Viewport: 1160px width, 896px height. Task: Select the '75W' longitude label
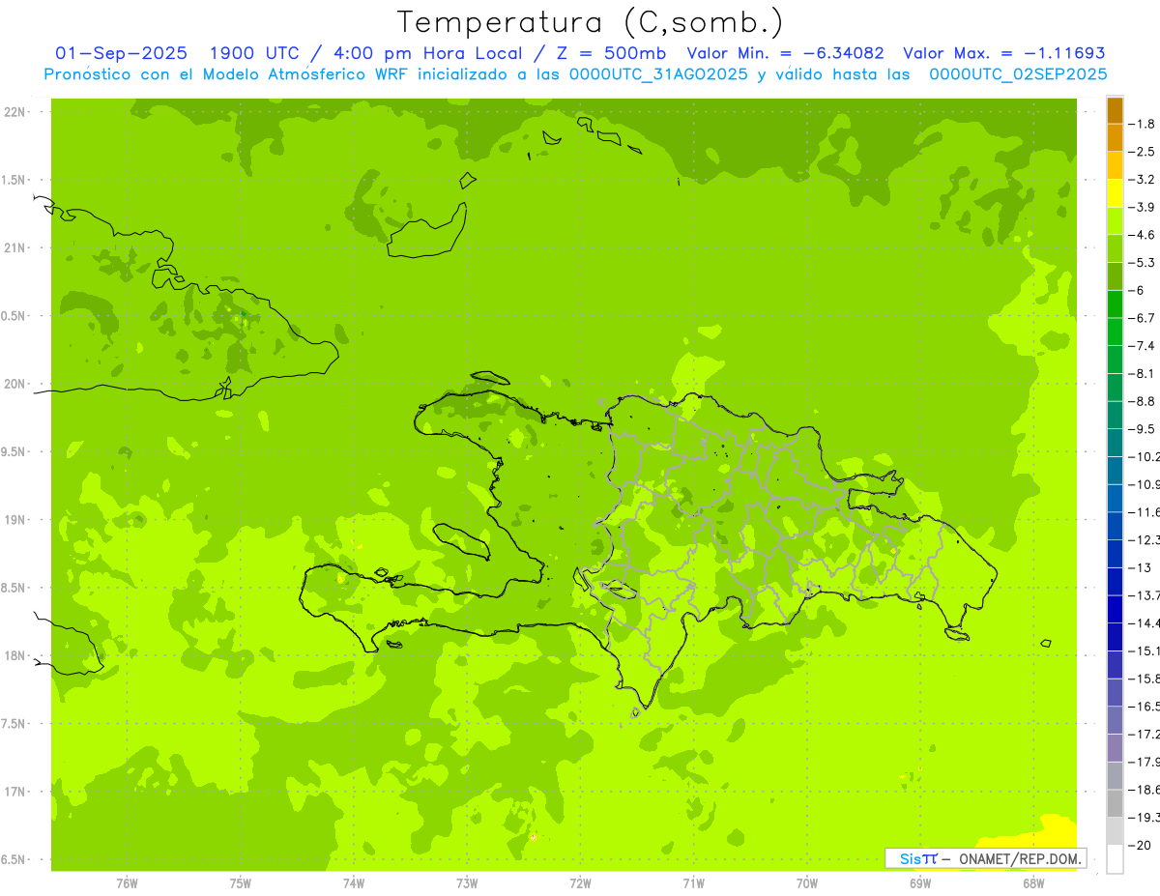241,883
